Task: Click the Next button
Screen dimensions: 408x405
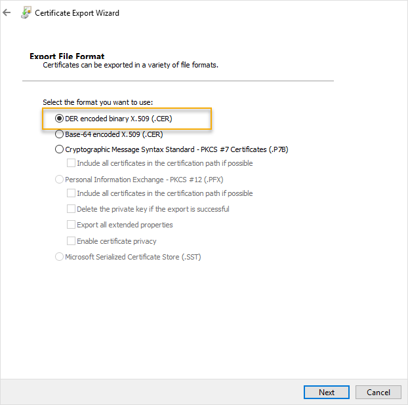Action: (x=327, y=392)
